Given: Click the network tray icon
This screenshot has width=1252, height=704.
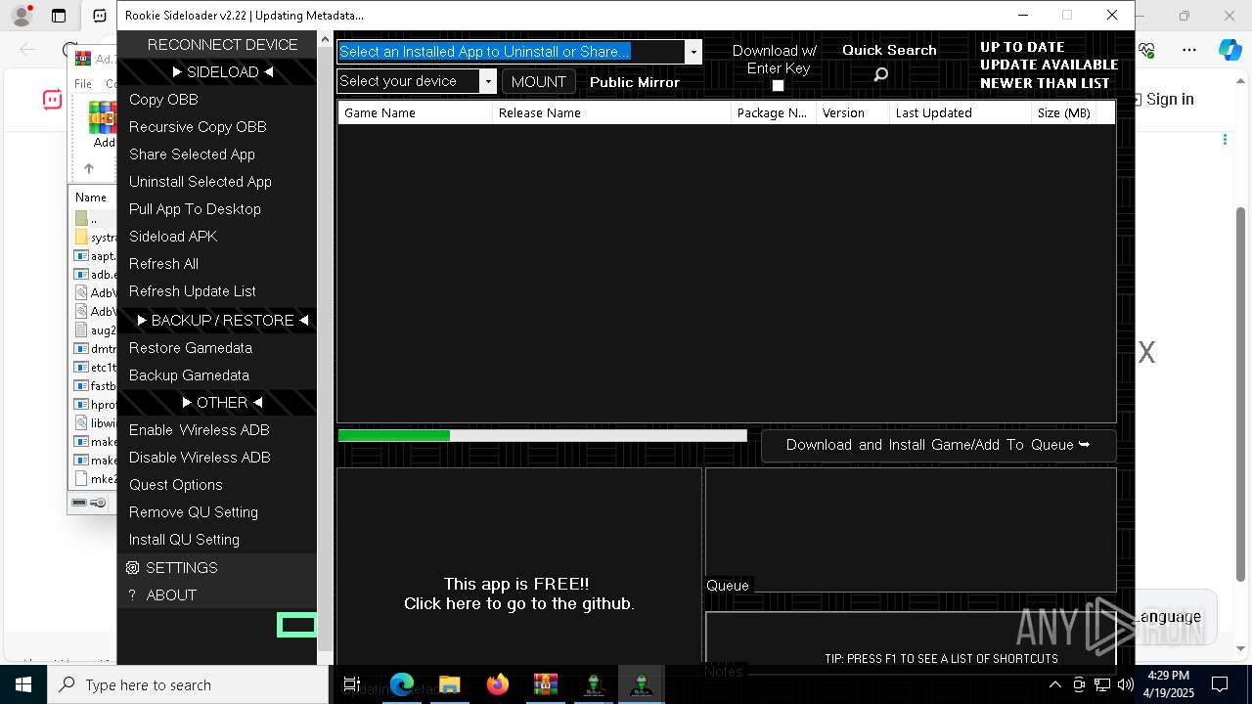Looking at the screenshot, I should pyautogui.click(x=1102, y=684).
